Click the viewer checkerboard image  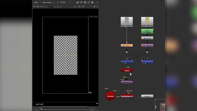click(x=66, y=55)
